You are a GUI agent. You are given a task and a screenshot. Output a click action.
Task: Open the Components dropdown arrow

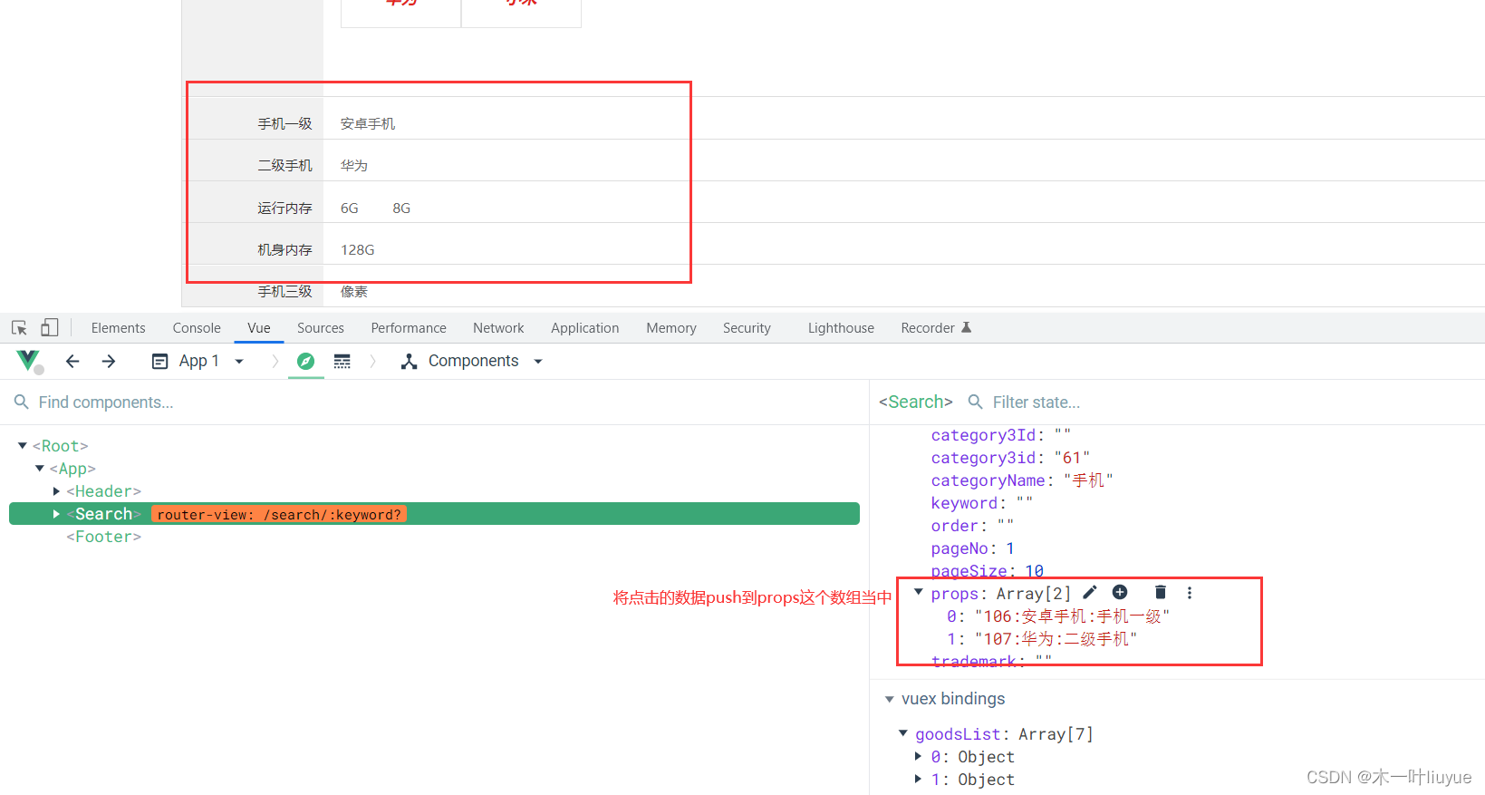pyautogui.click(x=538, y=361)
